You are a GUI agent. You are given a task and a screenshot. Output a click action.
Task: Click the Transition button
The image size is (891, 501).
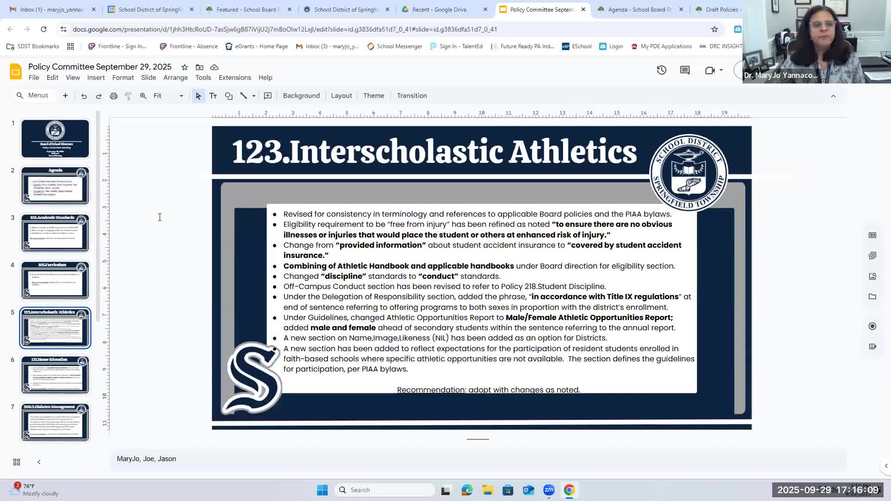(x=412, y=96)
